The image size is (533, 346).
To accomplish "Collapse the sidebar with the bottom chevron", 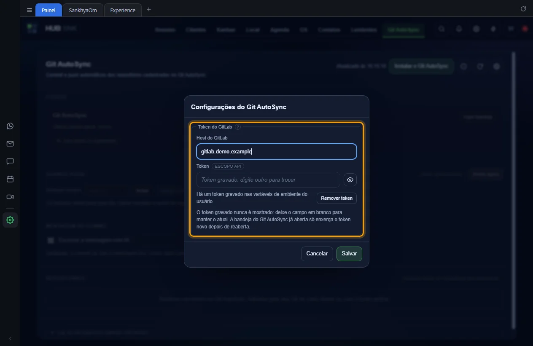I will click(10, 338).
